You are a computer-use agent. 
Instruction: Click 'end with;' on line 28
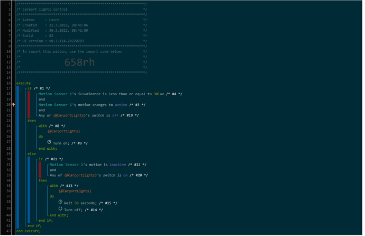[48, 149]
